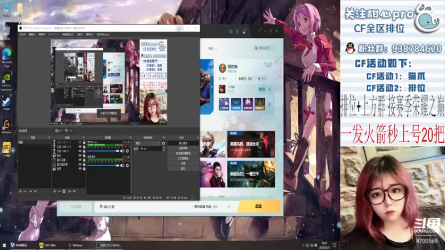Open the Edit menu in OBS
This screenshot has height=250, width=445.
point(32,34)
